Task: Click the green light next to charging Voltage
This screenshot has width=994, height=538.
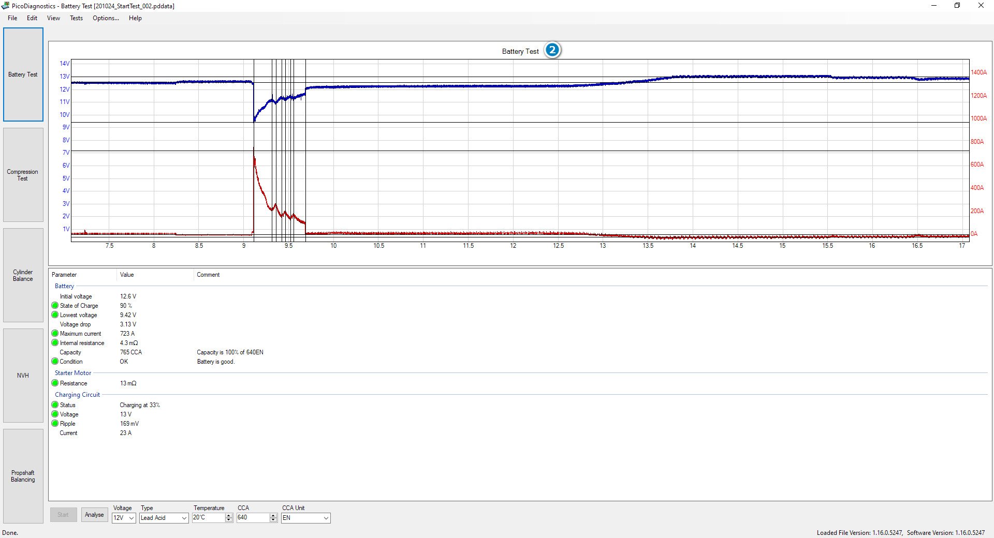Action: (55, 414)
